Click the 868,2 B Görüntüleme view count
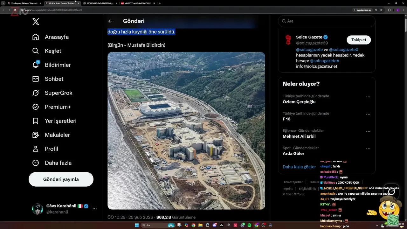407x229 pixels. pyautogui.click(x=176, y=217)
